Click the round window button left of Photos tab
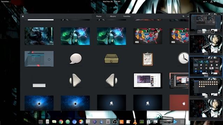Image resolution: width=223 pixels, height=125 pixels. (23, 16)
